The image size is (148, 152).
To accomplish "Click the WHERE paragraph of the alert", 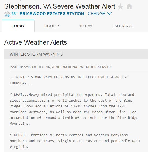I will [x=75, y=141].
